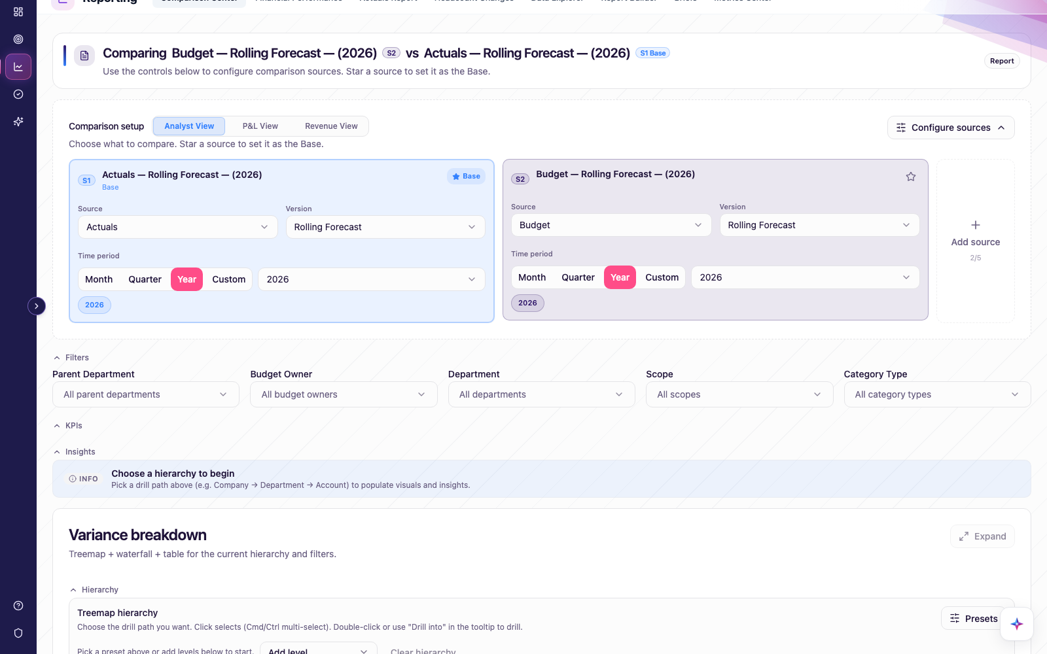The width and height of the screenshot is (1047, 654).
Task: Click the Base star badge on S1 card
Action: coord(467,177)
